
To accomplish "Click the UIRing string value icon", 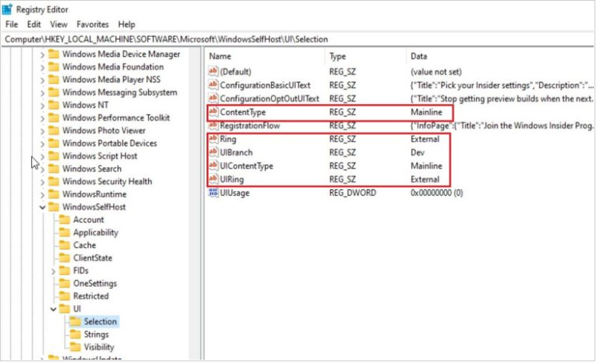I will point(213,179).
